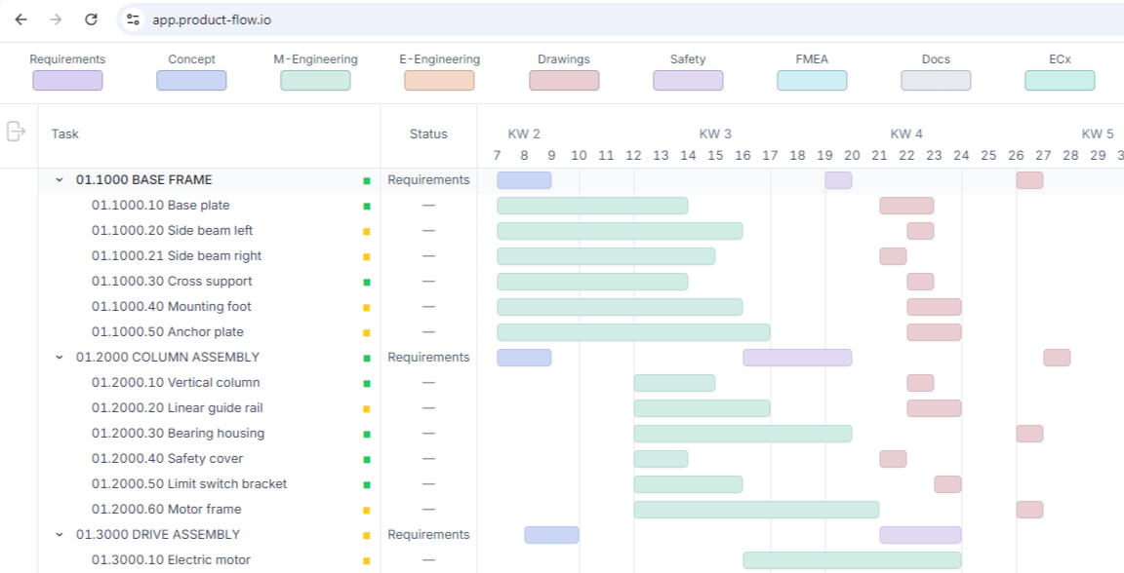This screenshot has width=1124, height=573.
Task: Click yellow status square for Side beam left
Action: 367,231
